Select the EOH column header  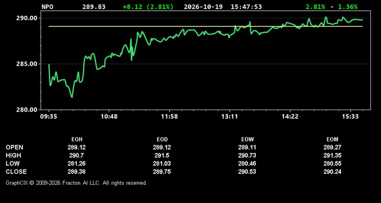pos(77,140)
